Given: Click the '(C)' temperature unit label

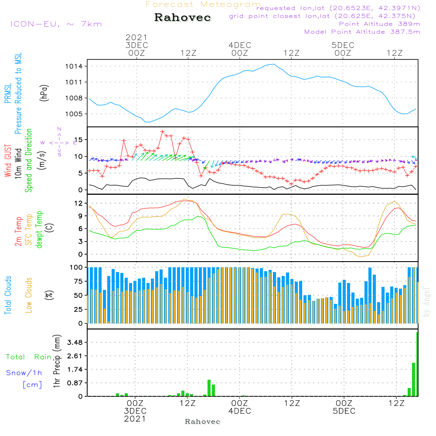Looking at the screenshot, I should tap(50, 228).
